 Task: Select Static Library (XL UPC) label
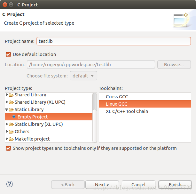(x=39, y=124)
